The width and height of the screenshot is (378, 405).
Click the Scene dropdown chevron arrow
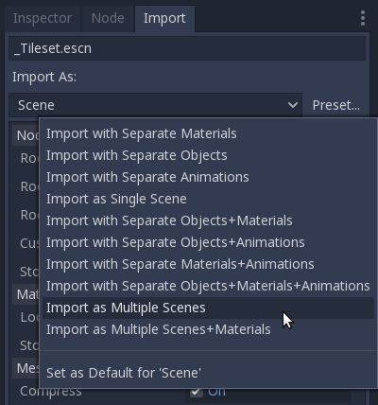293,105
